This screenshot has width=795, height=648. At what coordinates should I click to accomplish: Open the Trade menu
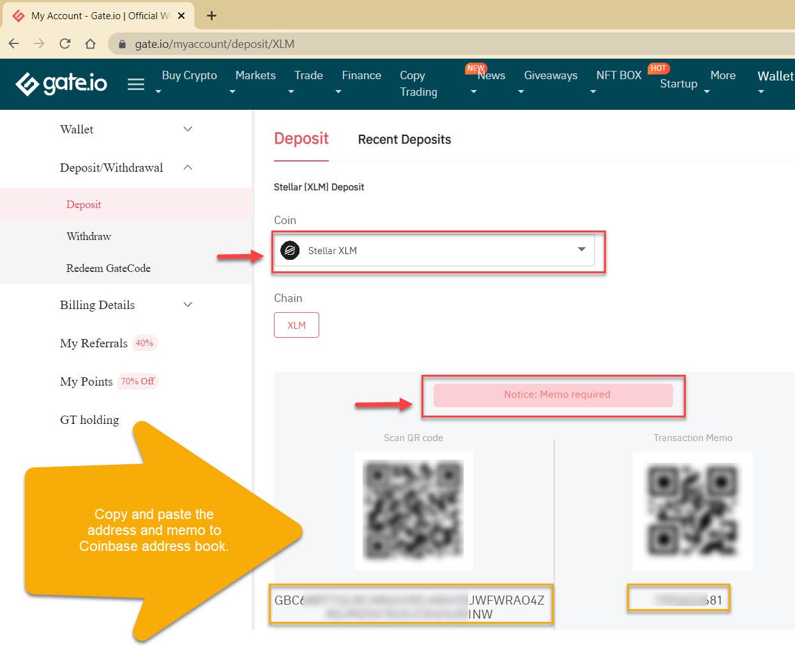(308, 75)
